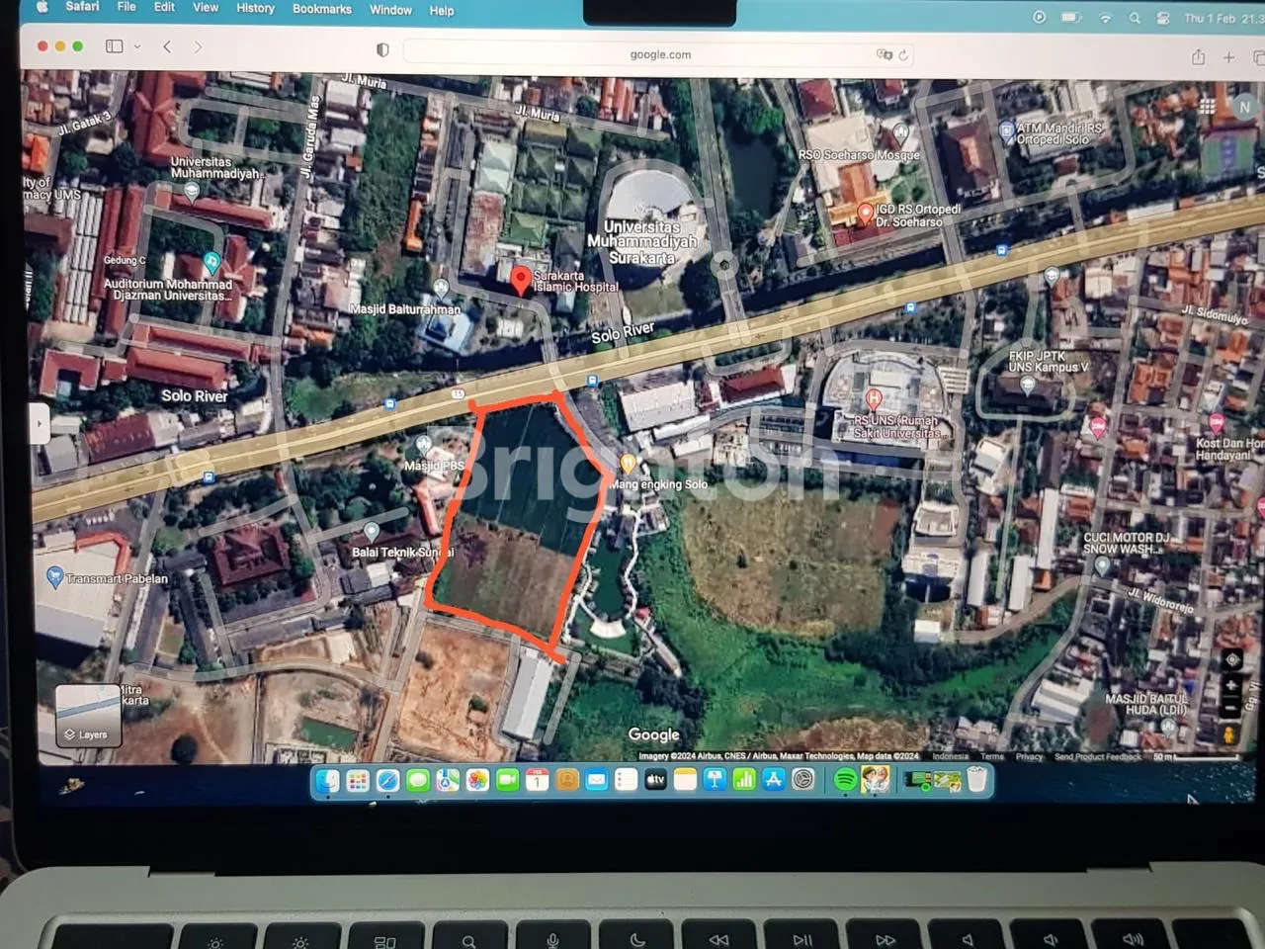
Task: Select the Street View pegman
Action: coord(1229,734)
